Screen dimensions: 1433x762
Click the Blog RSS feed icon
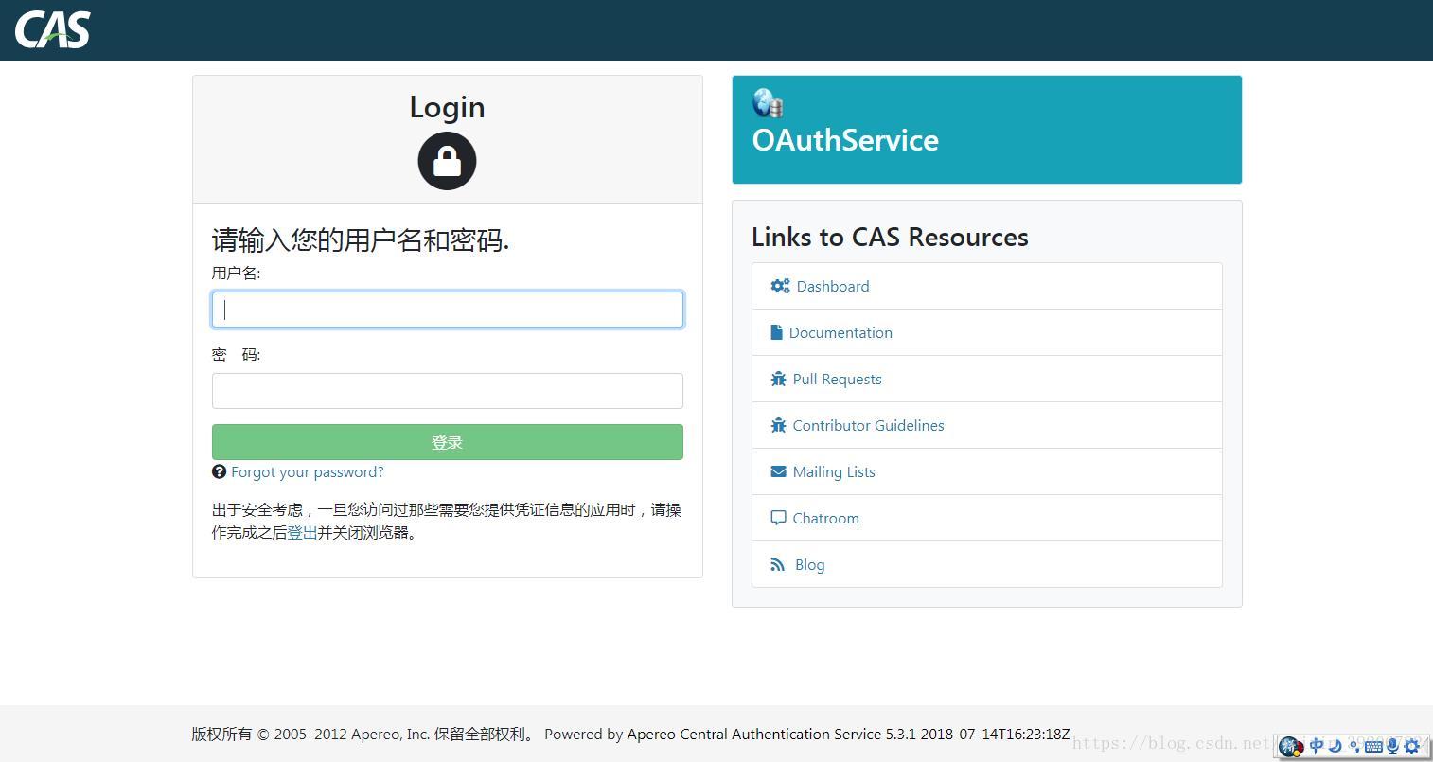pos(778,564)
